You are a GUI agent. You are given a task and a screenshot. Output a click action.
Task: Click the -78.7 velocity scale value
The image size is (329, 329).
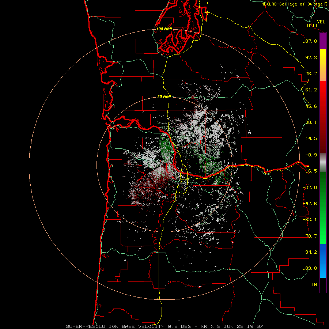point(310,236)
